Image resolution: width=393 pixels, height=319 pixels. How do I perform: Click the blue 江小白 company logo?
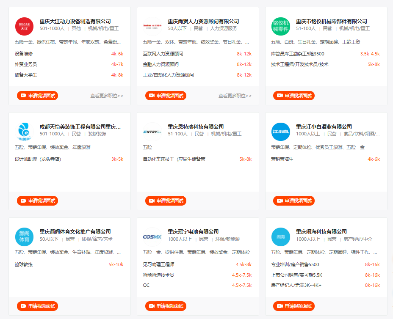coord(280,132)
